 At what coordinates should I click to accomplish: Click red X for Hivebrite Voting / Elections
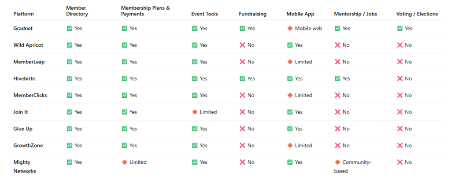click(x=400, y=78)
